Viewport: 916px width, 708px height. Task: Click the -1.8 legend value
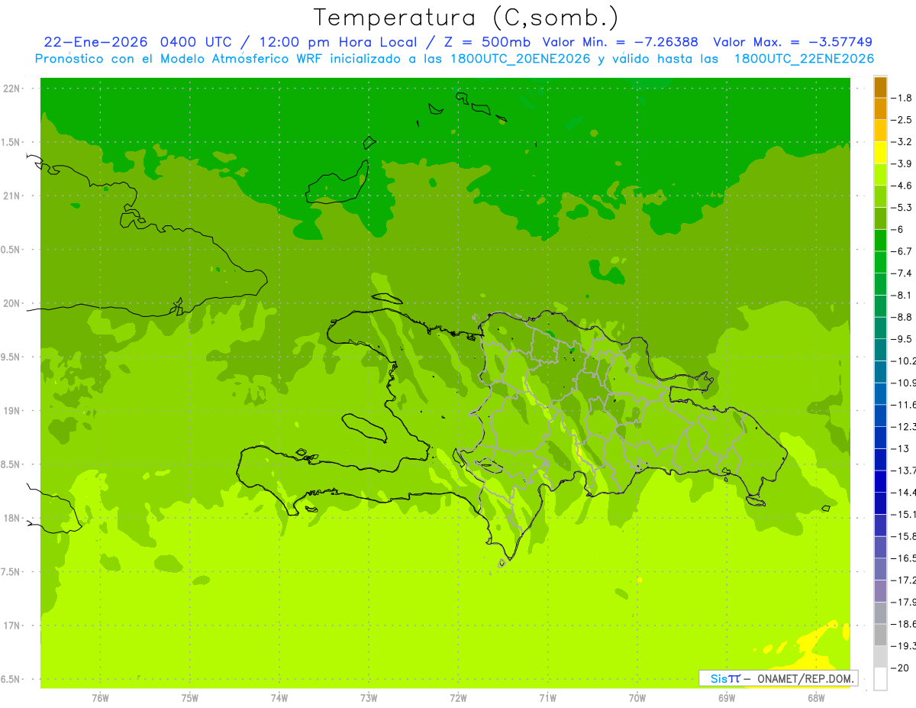(x=901, y=98)
